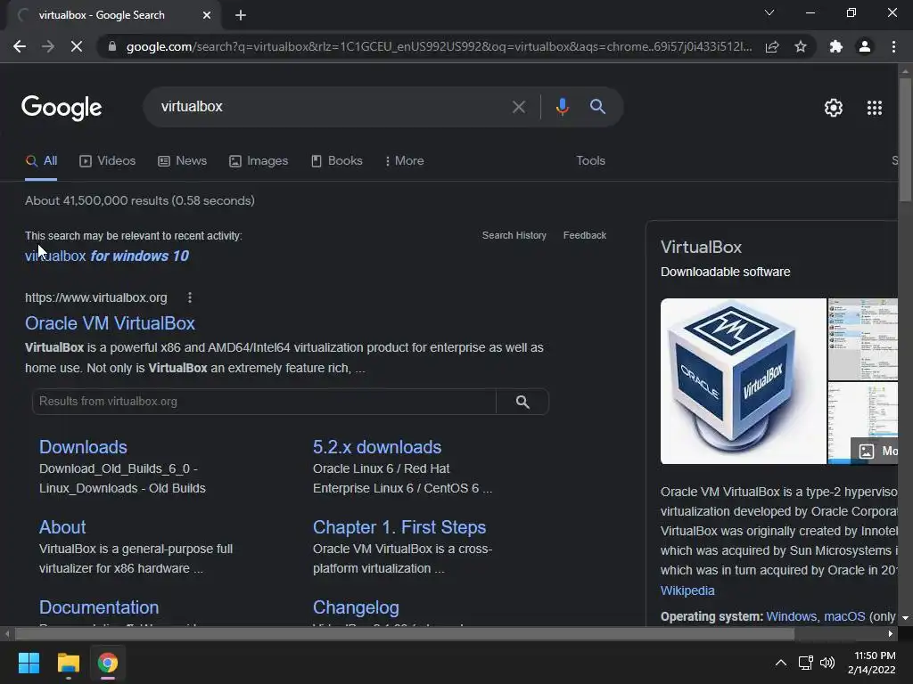Click the vertical scrollbar down arrow

tap(905, 618)
